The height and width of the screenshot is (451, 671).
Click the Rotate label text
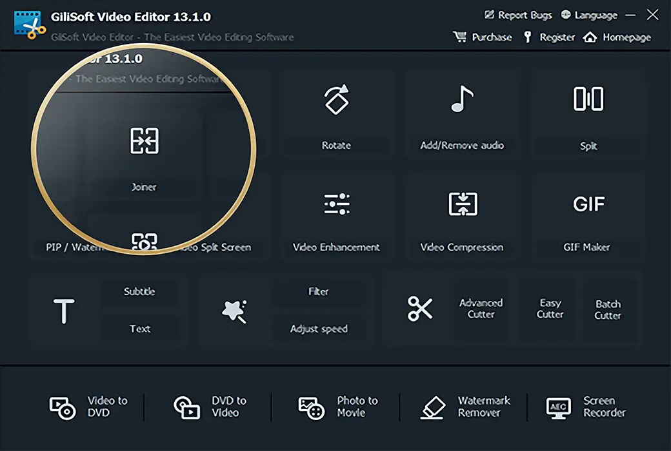coord(336,146)
